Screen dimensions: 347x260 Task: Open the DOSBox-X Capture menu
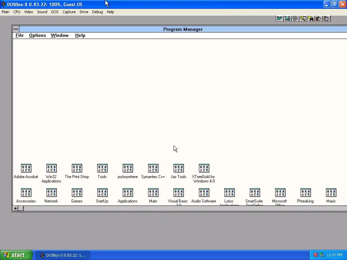coord(69,12)
